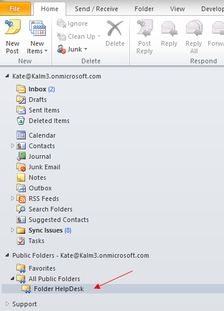Switch to the View tab

click(177, 9)
